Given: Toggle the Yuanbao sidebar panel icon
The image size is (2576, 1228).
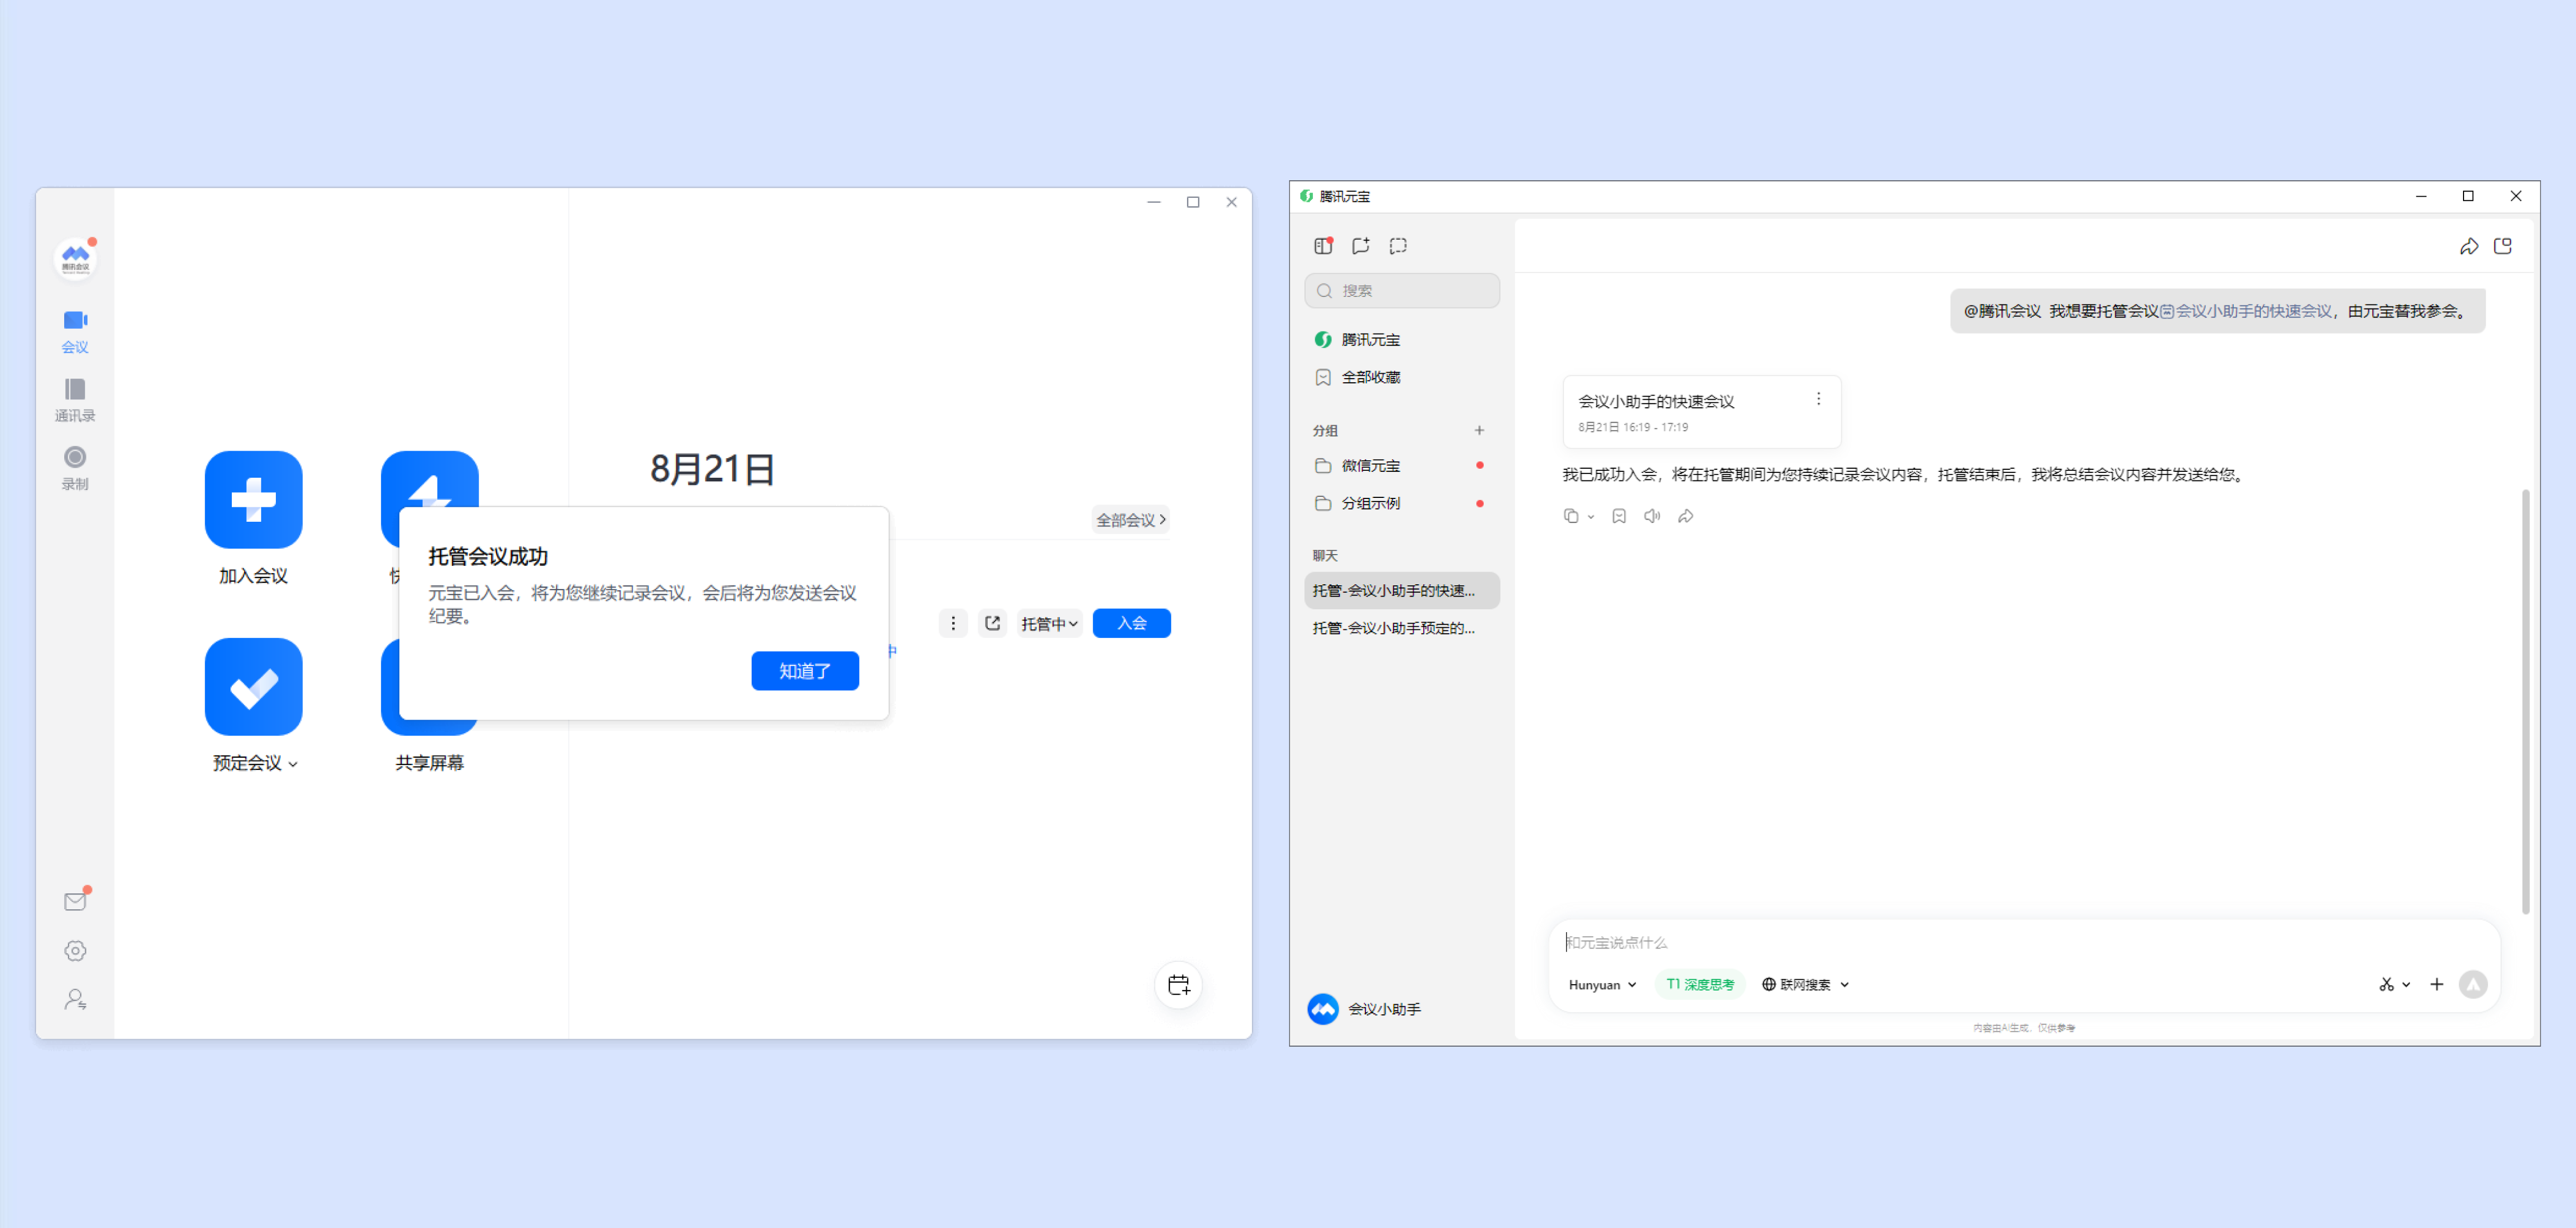Looking at the screenshot, I should [x=1323, y=246].
